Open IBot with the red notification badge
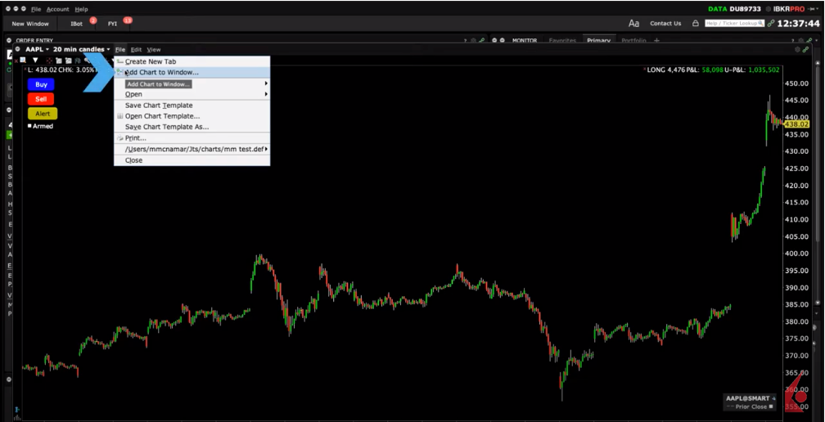The image size is (825, 422). (x=77, y=24)
